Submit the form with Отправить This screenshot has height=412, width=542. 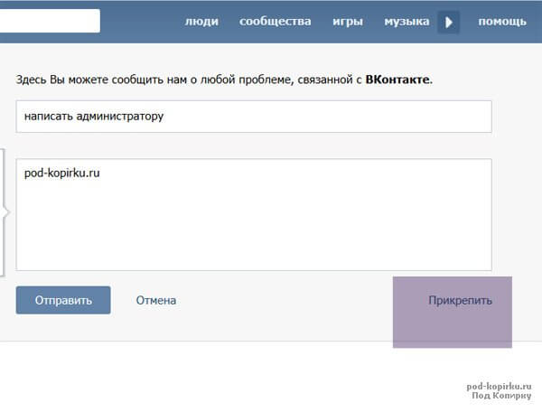(x=63, y=300)
